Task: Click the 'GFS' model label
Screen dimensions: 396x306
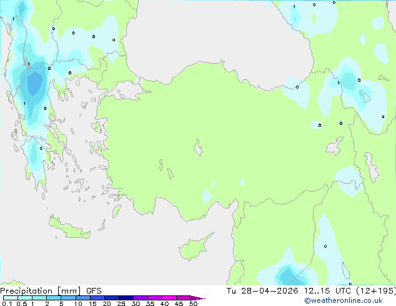Action: pos(94,291)
